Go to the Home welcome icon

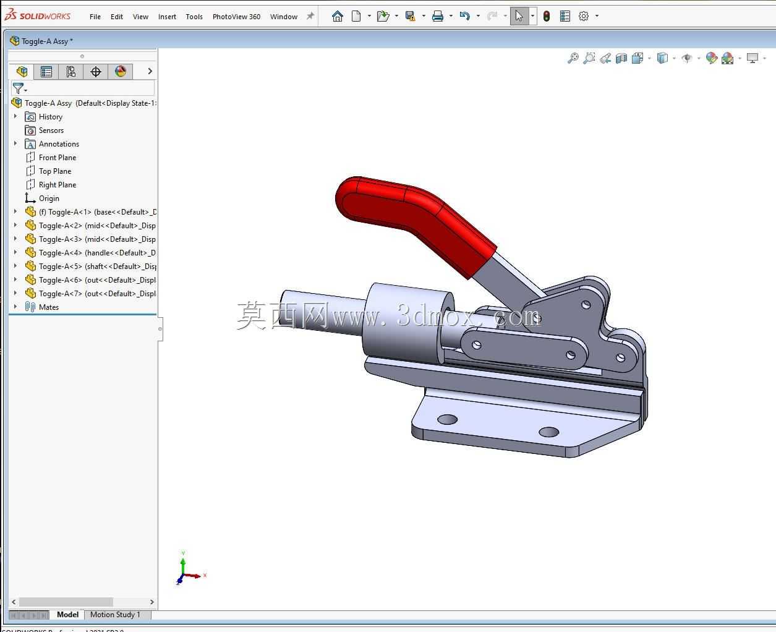(x=338, y=17)
